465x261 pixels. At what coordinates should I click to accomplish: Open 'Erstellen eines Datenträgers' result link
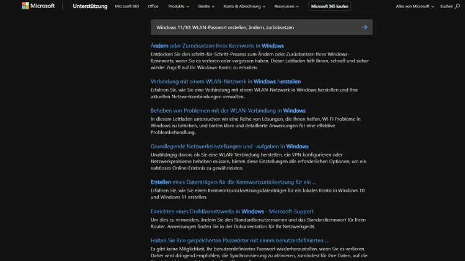pyautogui.click(x=233, y=182)
